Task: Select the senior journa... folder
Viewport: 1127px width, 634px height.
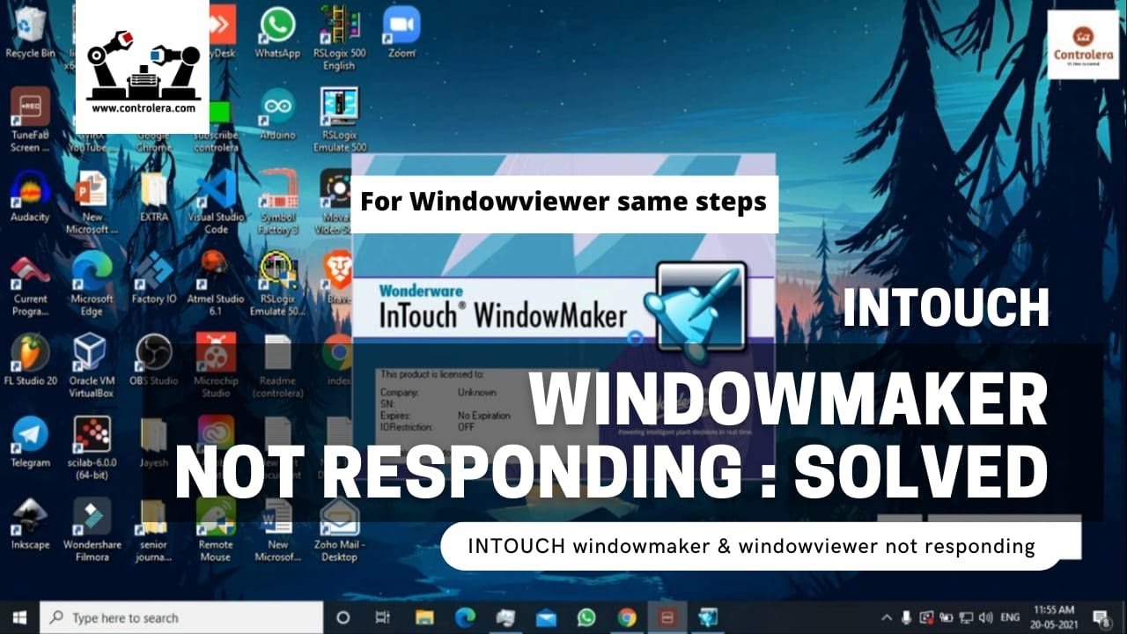Action: pyautogui.click(x=154, y=530)
